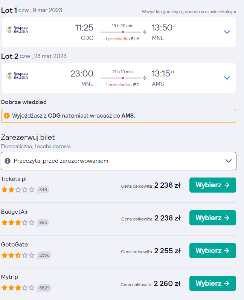
Task: Open Tickets.pl star rating
Action: pos(18,190)
